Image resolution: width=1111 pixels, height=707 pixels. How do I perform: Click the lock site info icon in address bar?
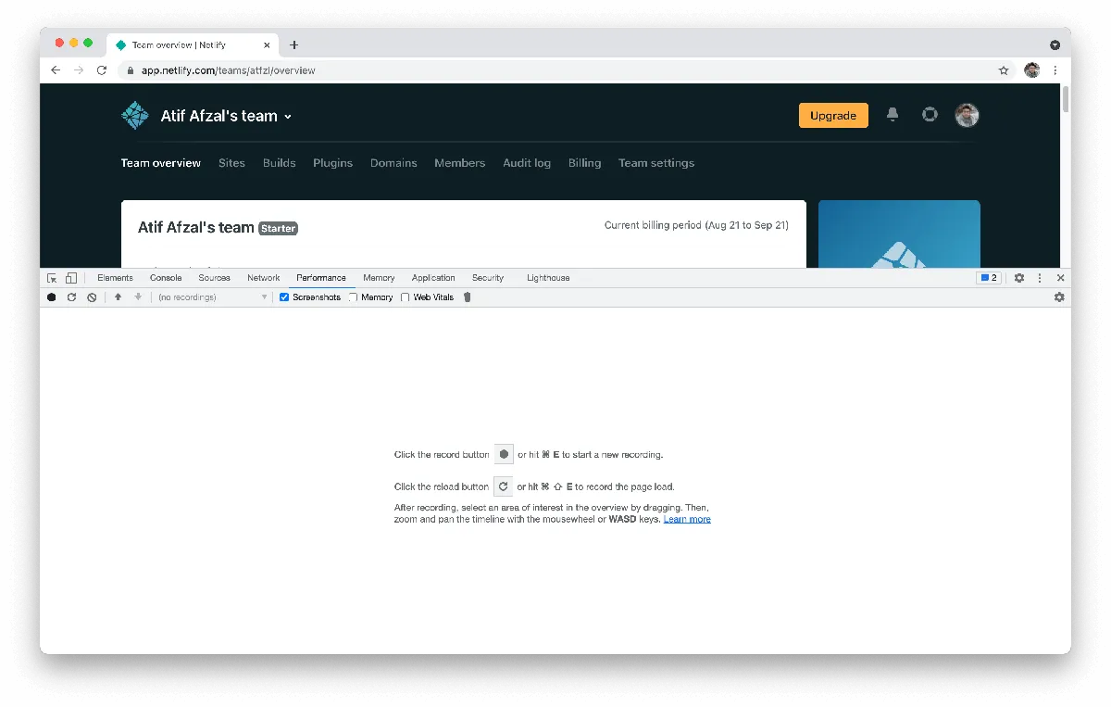tap(131, 70)
